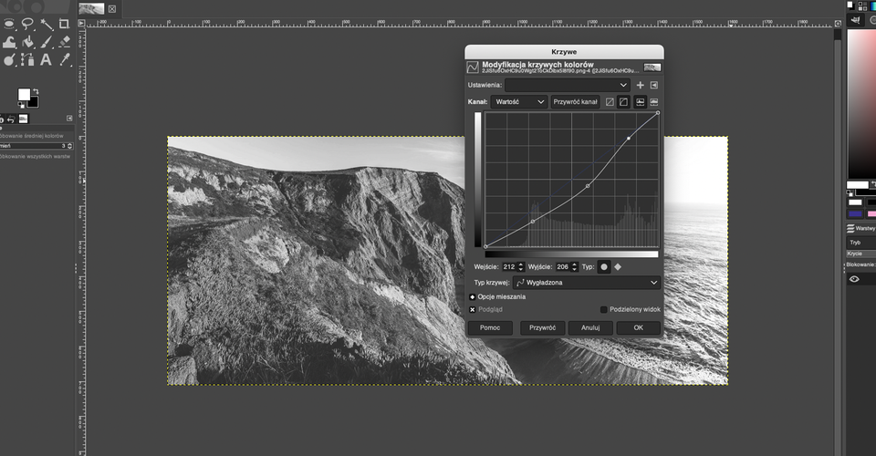Image resolution: width=876 pixels, height=456 pixels.
Task: Open the Tryb layer mode dropdown
Action: [x=860, y=243]
